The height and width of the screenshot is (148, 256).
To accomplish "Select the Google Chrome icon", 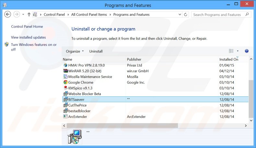I will (65, 82).
